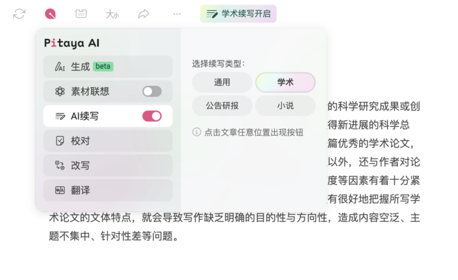This screenshot has width=458, height=280.
Task: Select the AI续写 menu row
Action: [108, 116]
